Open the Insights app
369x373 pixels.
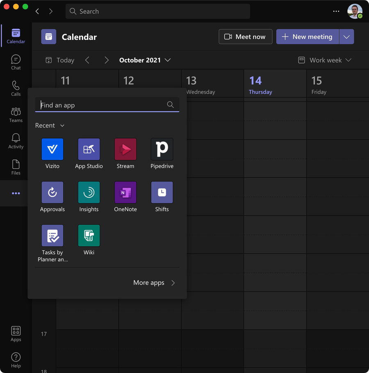[89, 192]
